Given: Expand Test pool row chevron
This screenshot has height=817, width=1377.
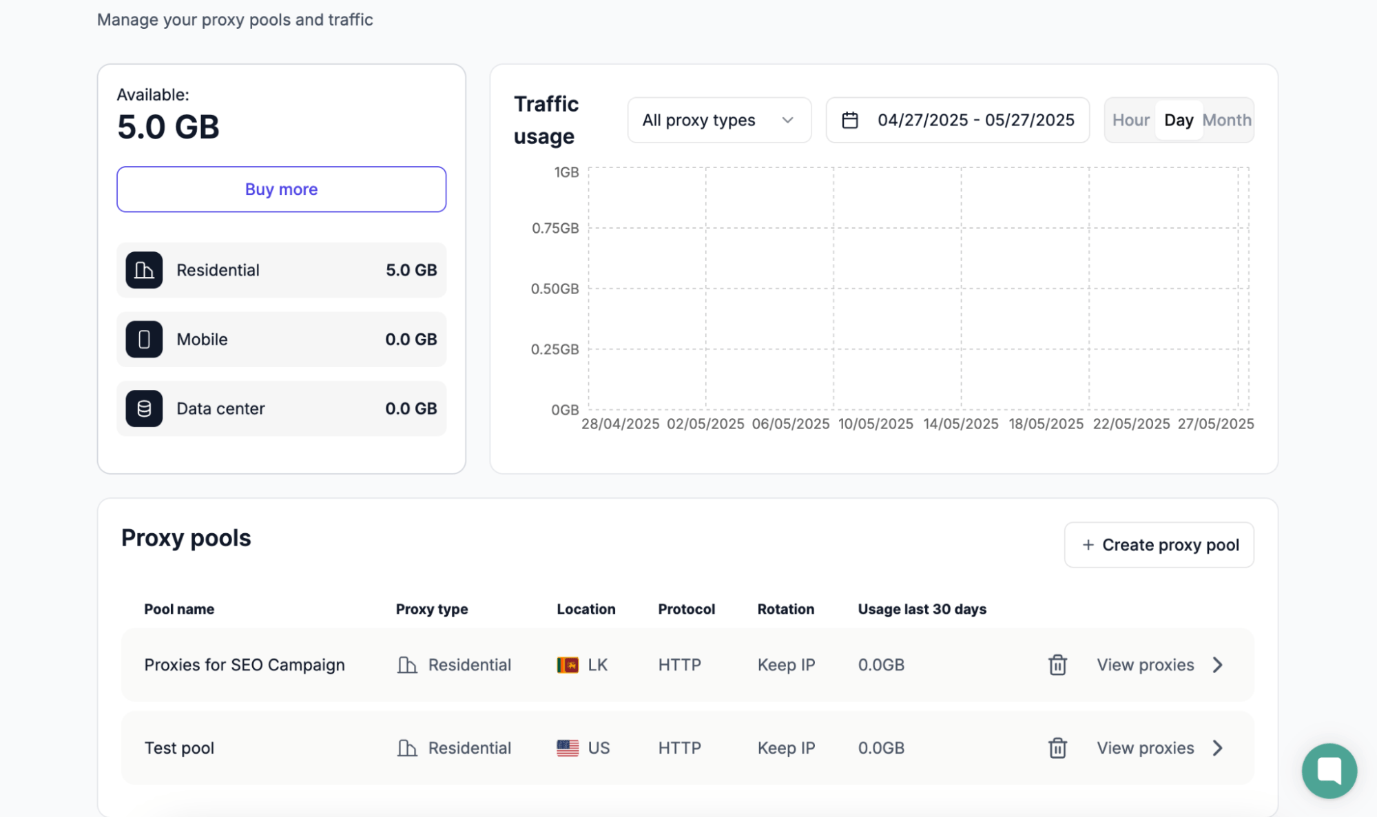Looking at the screenshot, I should 1217,747.
